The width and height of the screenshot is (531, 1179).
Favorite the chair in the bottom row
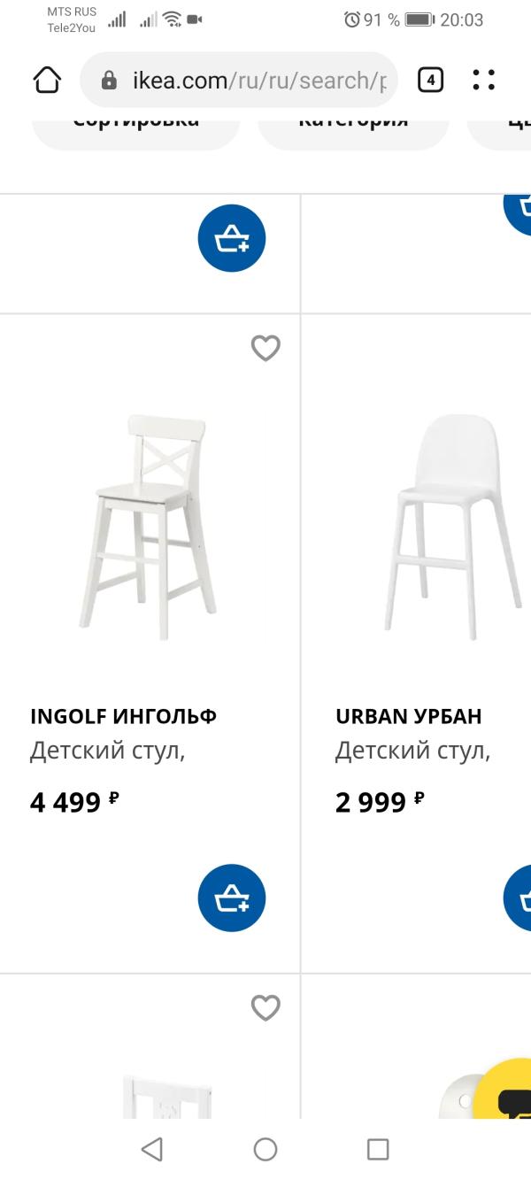pos(265,1008)
